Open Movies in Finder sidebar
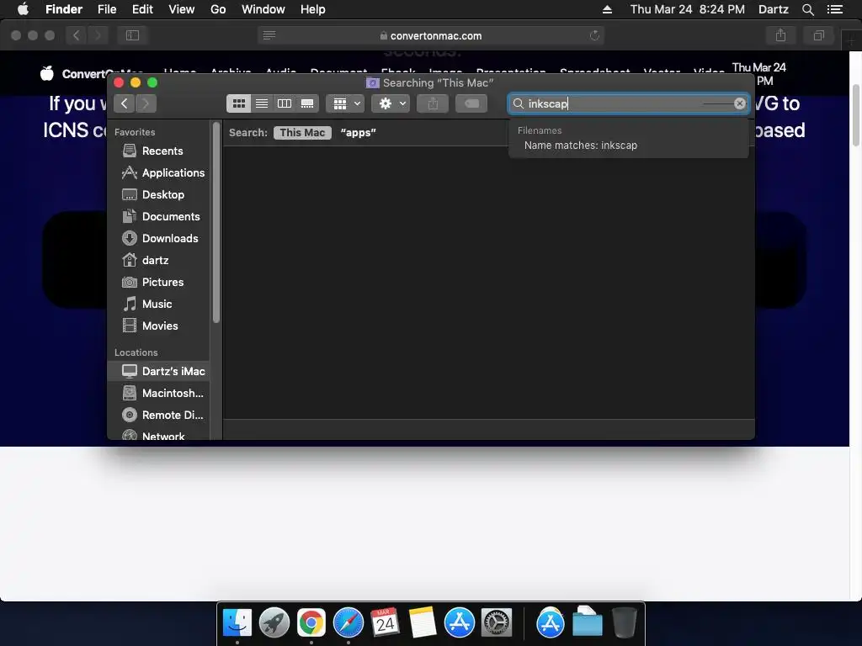The height and width of the screenshot is (646, 862). coord(159,326)
